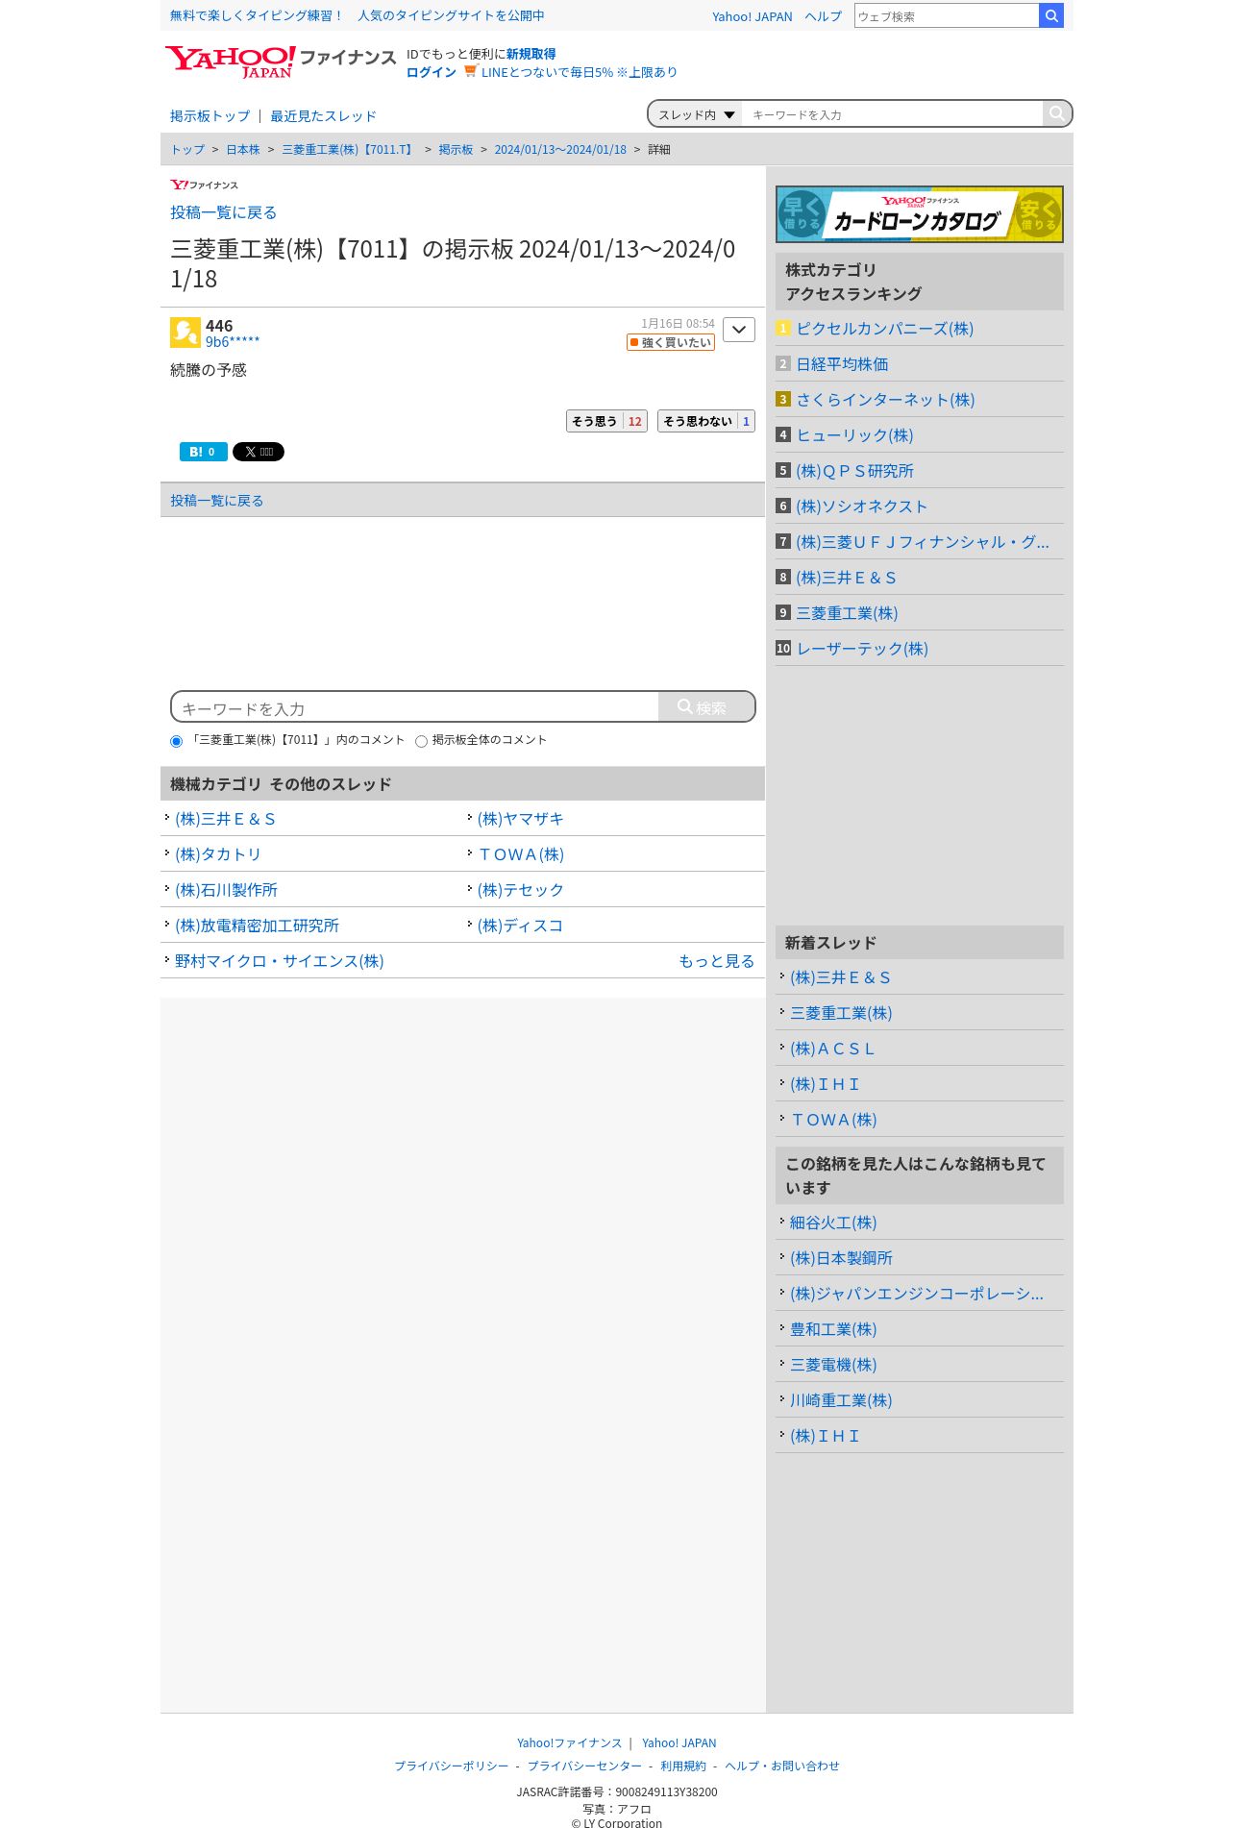This screenshot has width=1234, height=1828.
Task: Click 強く買いたい sentiment label
Action: click(x=671, y=342)
